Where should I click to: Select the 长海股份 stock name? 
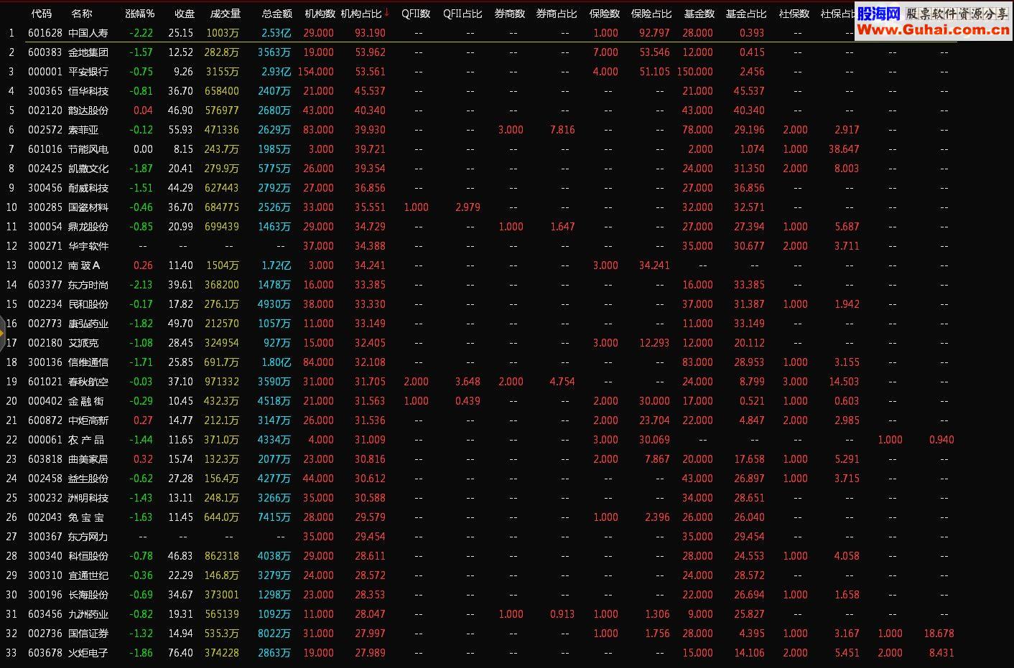click(x=88, y=595)
